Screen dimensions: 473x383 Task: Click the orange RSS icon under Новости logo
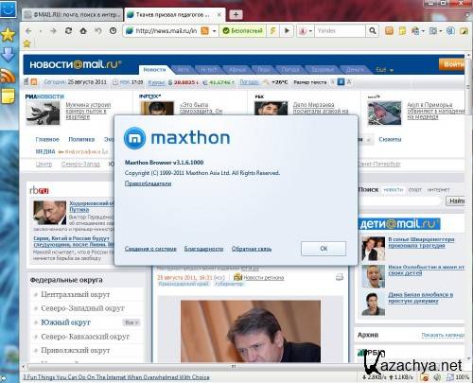(34, 82)
